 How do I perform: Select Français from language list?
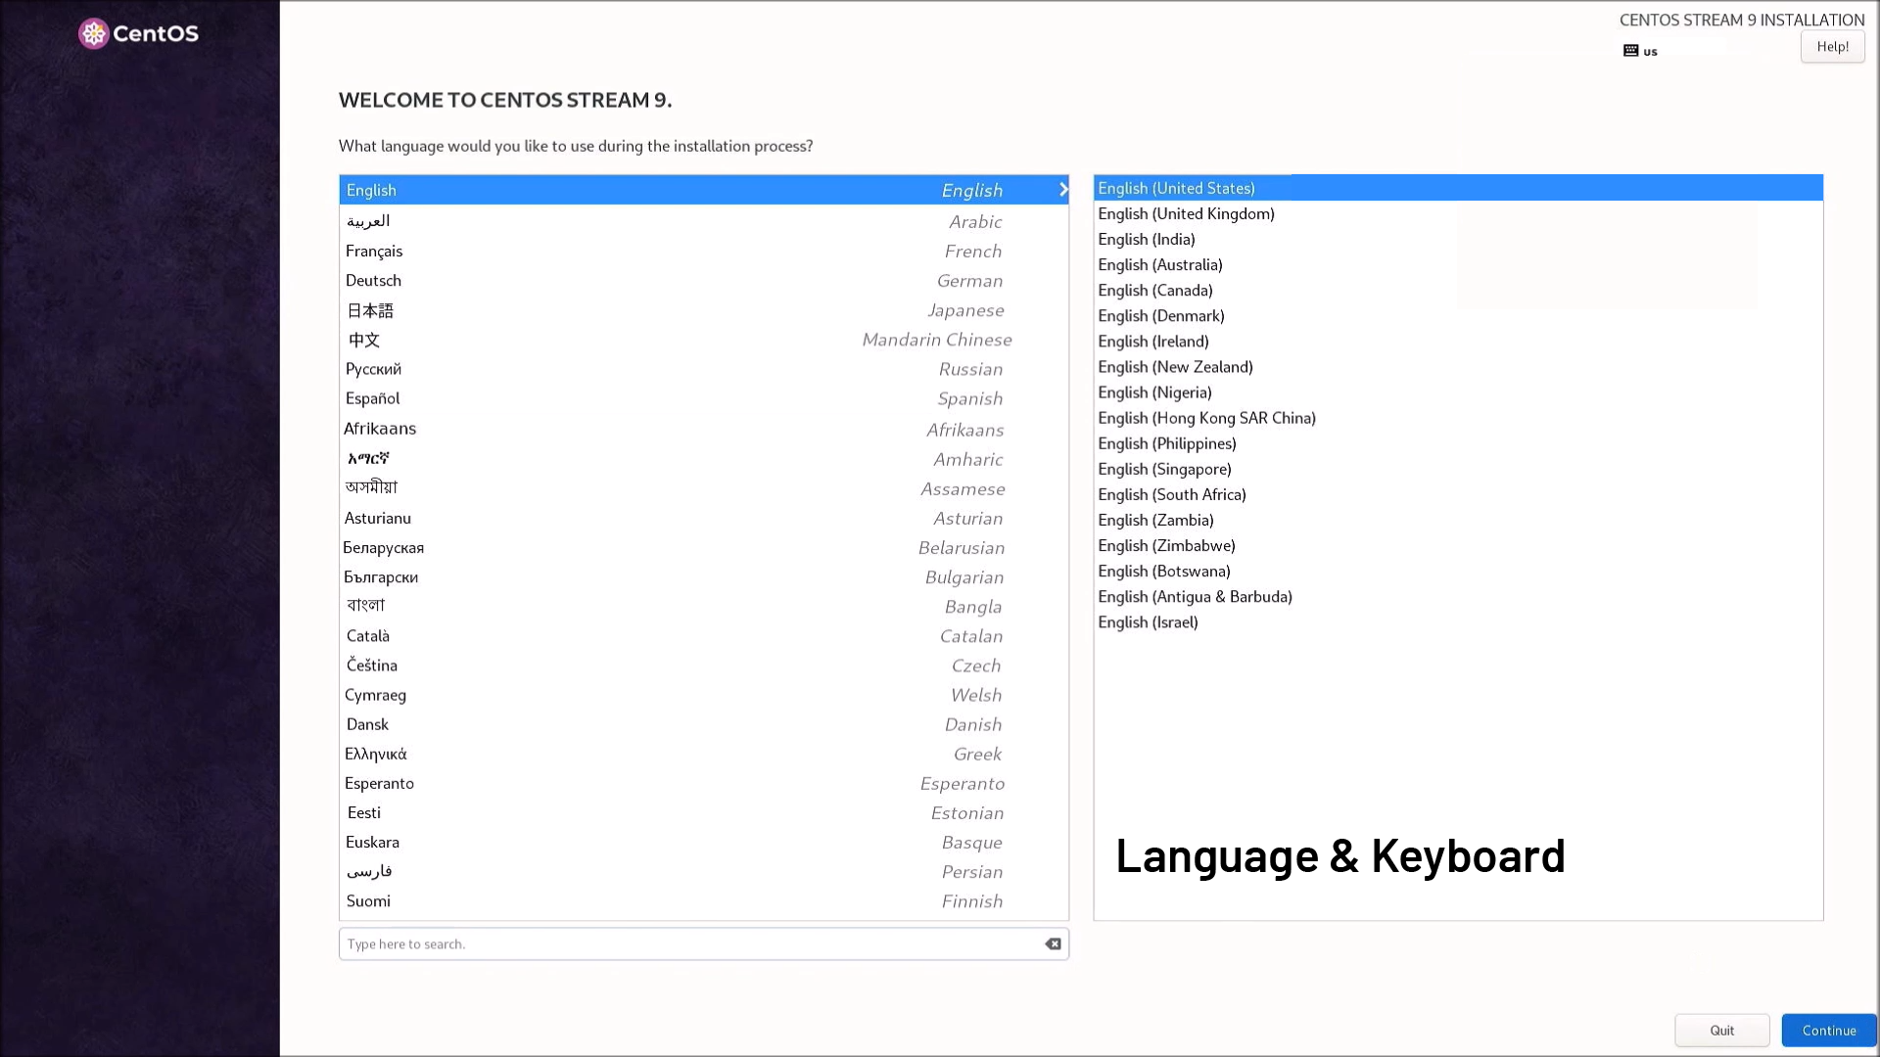(x=374, y=252)
